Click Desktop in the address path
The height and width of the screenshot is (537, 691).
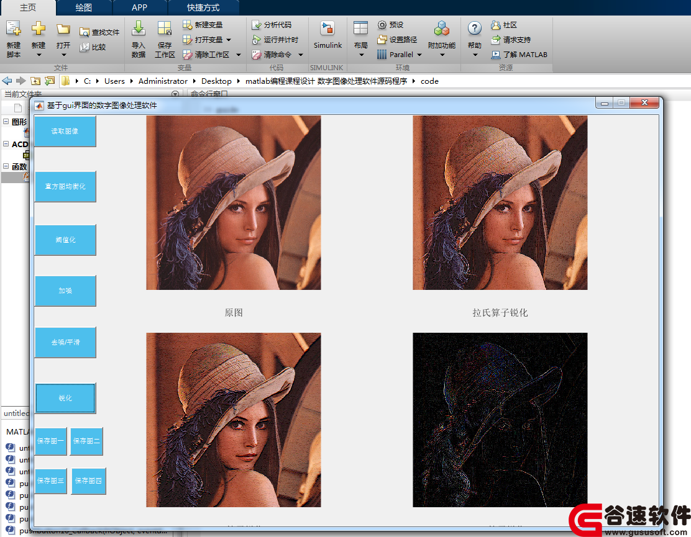(x=216, y=81)
